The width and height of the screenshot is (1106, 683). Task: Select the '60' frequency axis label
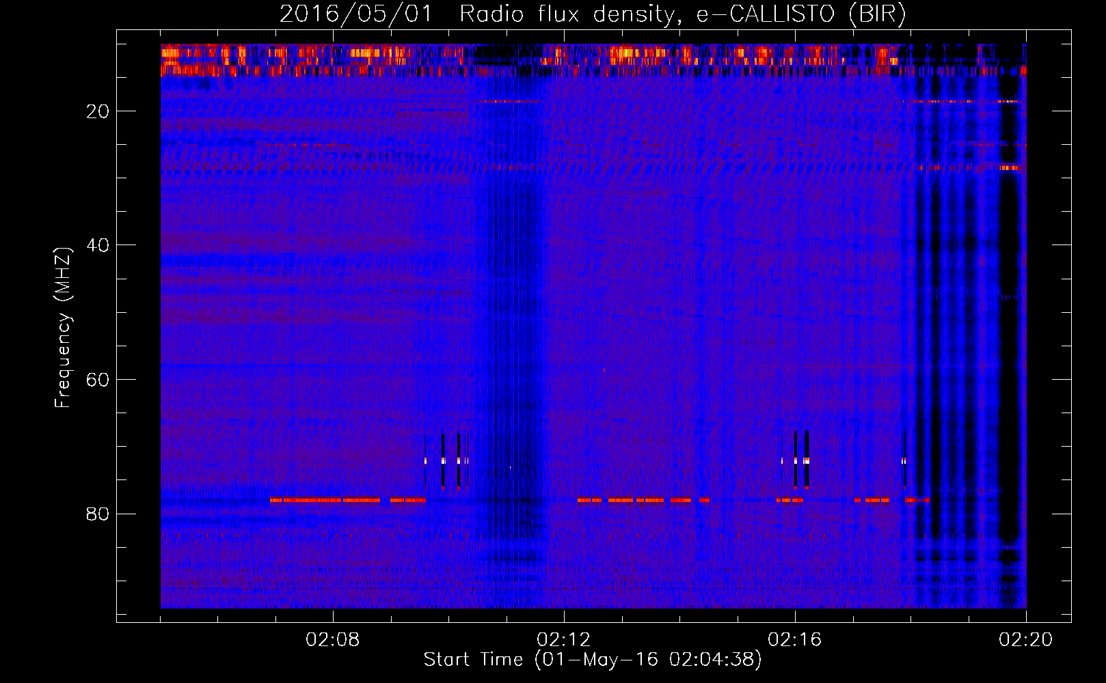[98, 380]
